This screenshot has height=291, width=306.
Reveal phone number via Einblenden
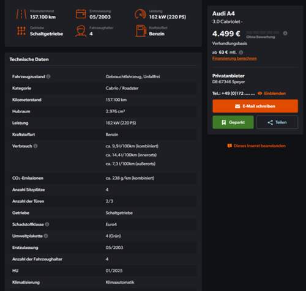pos(272,94)
